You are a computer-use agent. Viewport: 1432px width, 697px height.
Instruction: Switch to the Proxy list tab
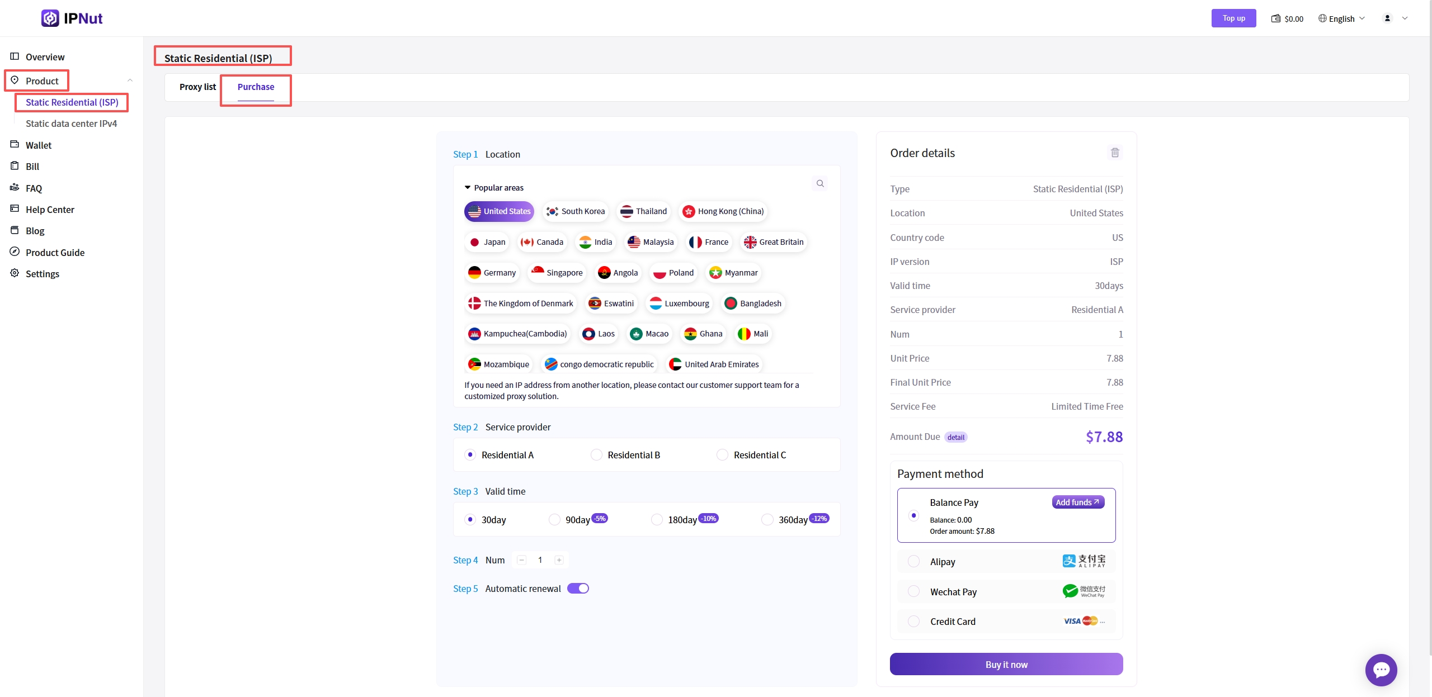coord(197,87)
